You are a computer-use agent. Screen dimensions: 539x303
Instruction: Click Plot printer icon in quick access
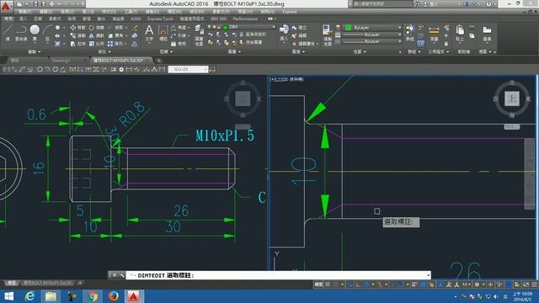(x=51, y=4)
